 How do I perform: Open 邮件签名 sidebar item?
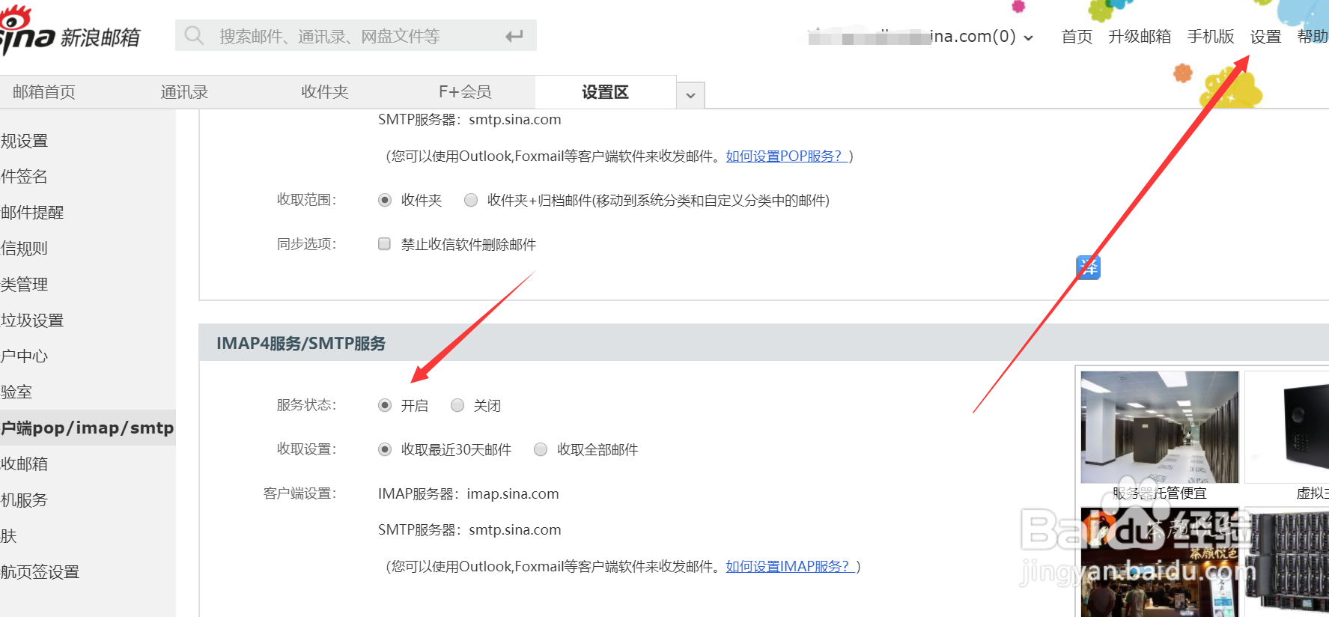tap(24, 177)
